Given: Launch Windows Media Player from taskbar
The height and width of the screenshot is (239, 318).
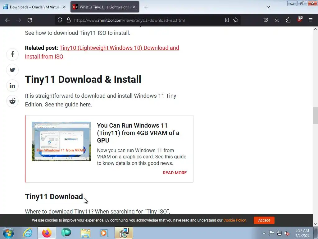Looking at the screenshot, I should (105, 233).
